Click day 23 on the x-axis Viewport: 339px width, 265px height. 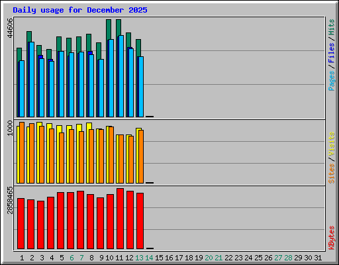(x=238, y=258)
